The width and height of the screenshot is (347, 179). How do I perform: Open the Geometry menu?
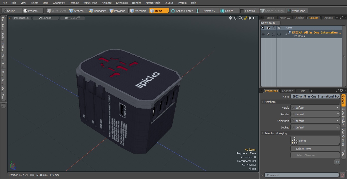59,3
